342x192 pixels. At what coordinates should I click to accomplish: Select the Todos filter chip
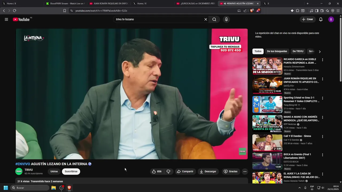pos(258,51)
